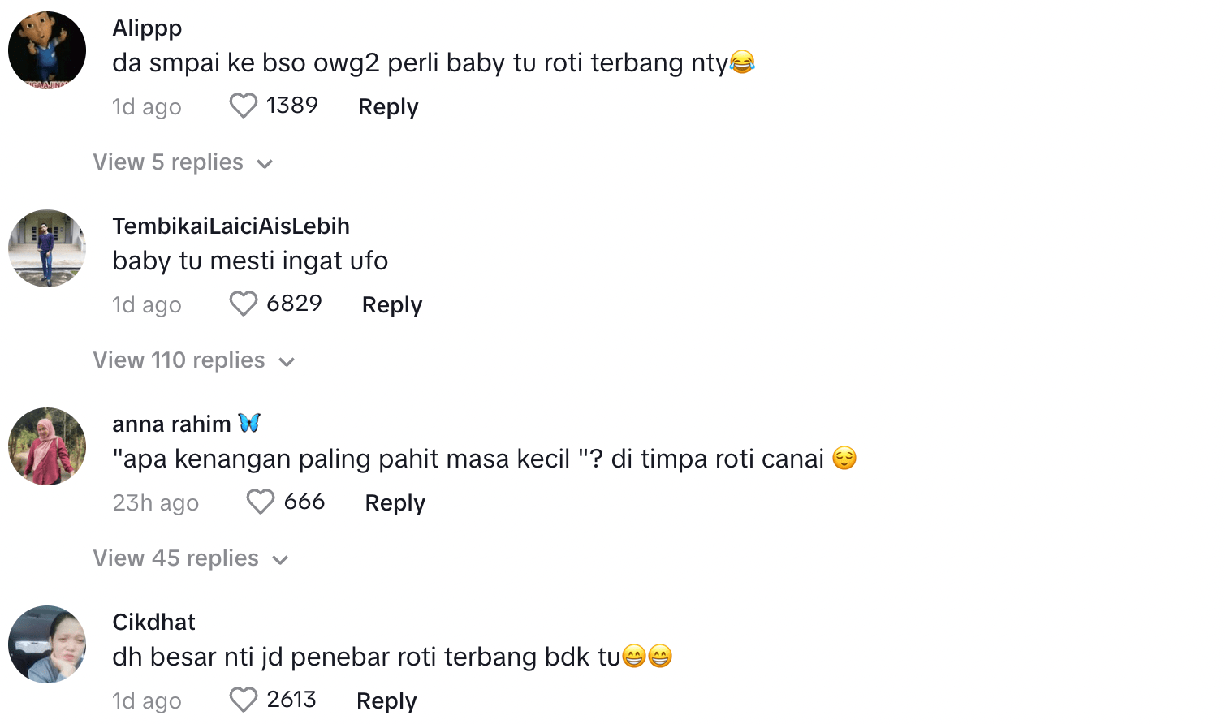This screenshot has width=1226, height=724.
Task: View anna rahim's profile photo
Action: point(47,446)
